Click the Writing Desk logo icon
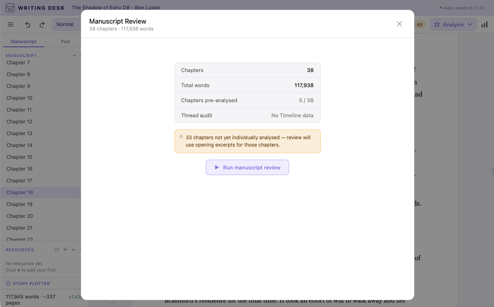This screenshot has width=494, height=307. [x=10, y=7]
